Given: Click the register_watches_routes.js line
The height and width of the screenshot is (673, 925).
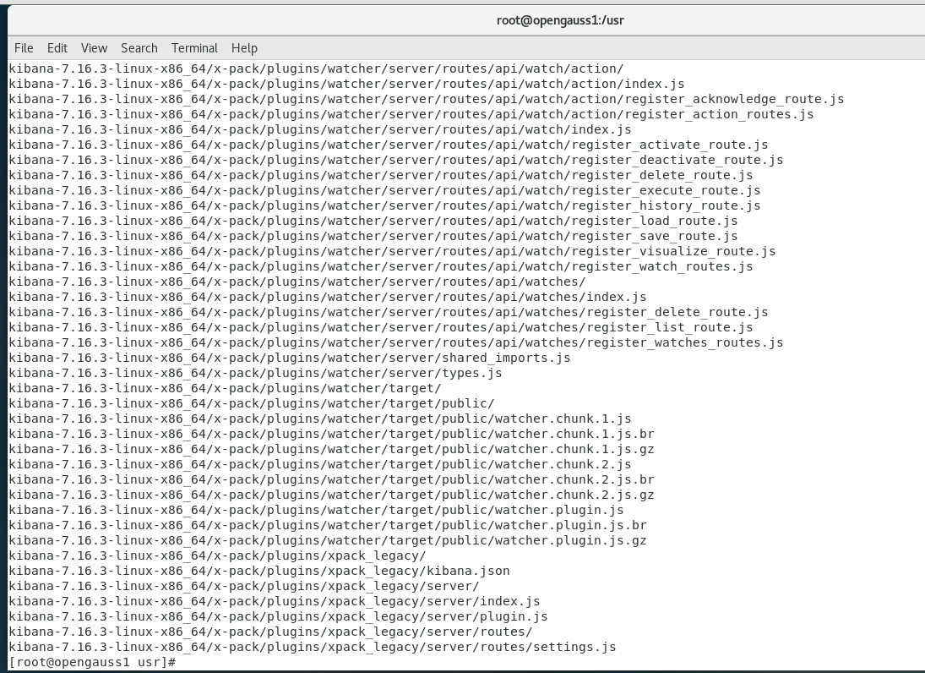Looking at the screenshot, I should [396, 343].
